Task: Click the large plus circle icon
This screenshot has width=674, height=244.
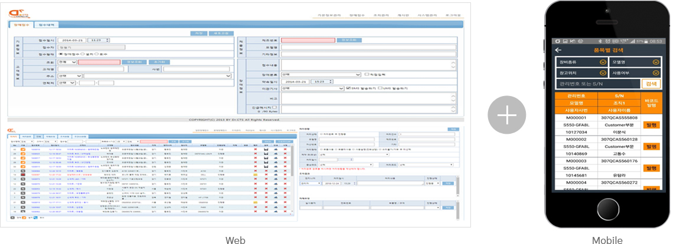Action: tap(506, 116)
